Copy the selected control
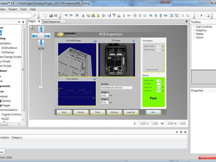Screen dimensions: 216x162 coord(88,16)
